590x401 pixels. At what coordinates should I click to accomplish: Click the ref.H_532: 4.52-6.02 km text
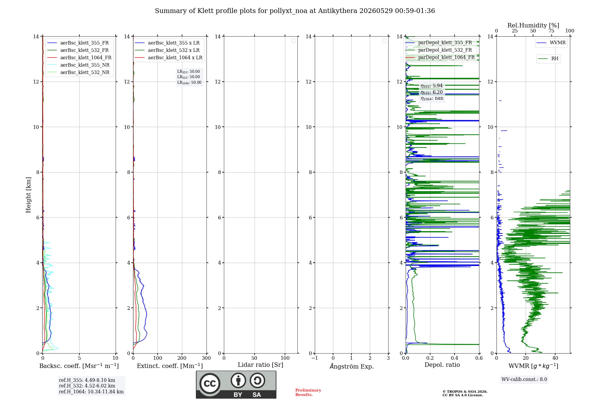tap(87, 386)
